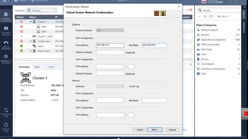Cancel the Virtual System Wizard
The image size is (248, 139).
pos(172,130)
